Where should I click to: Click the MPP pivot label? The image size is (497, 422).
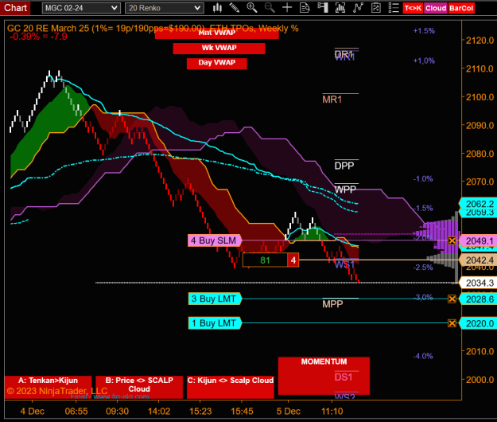332,304
